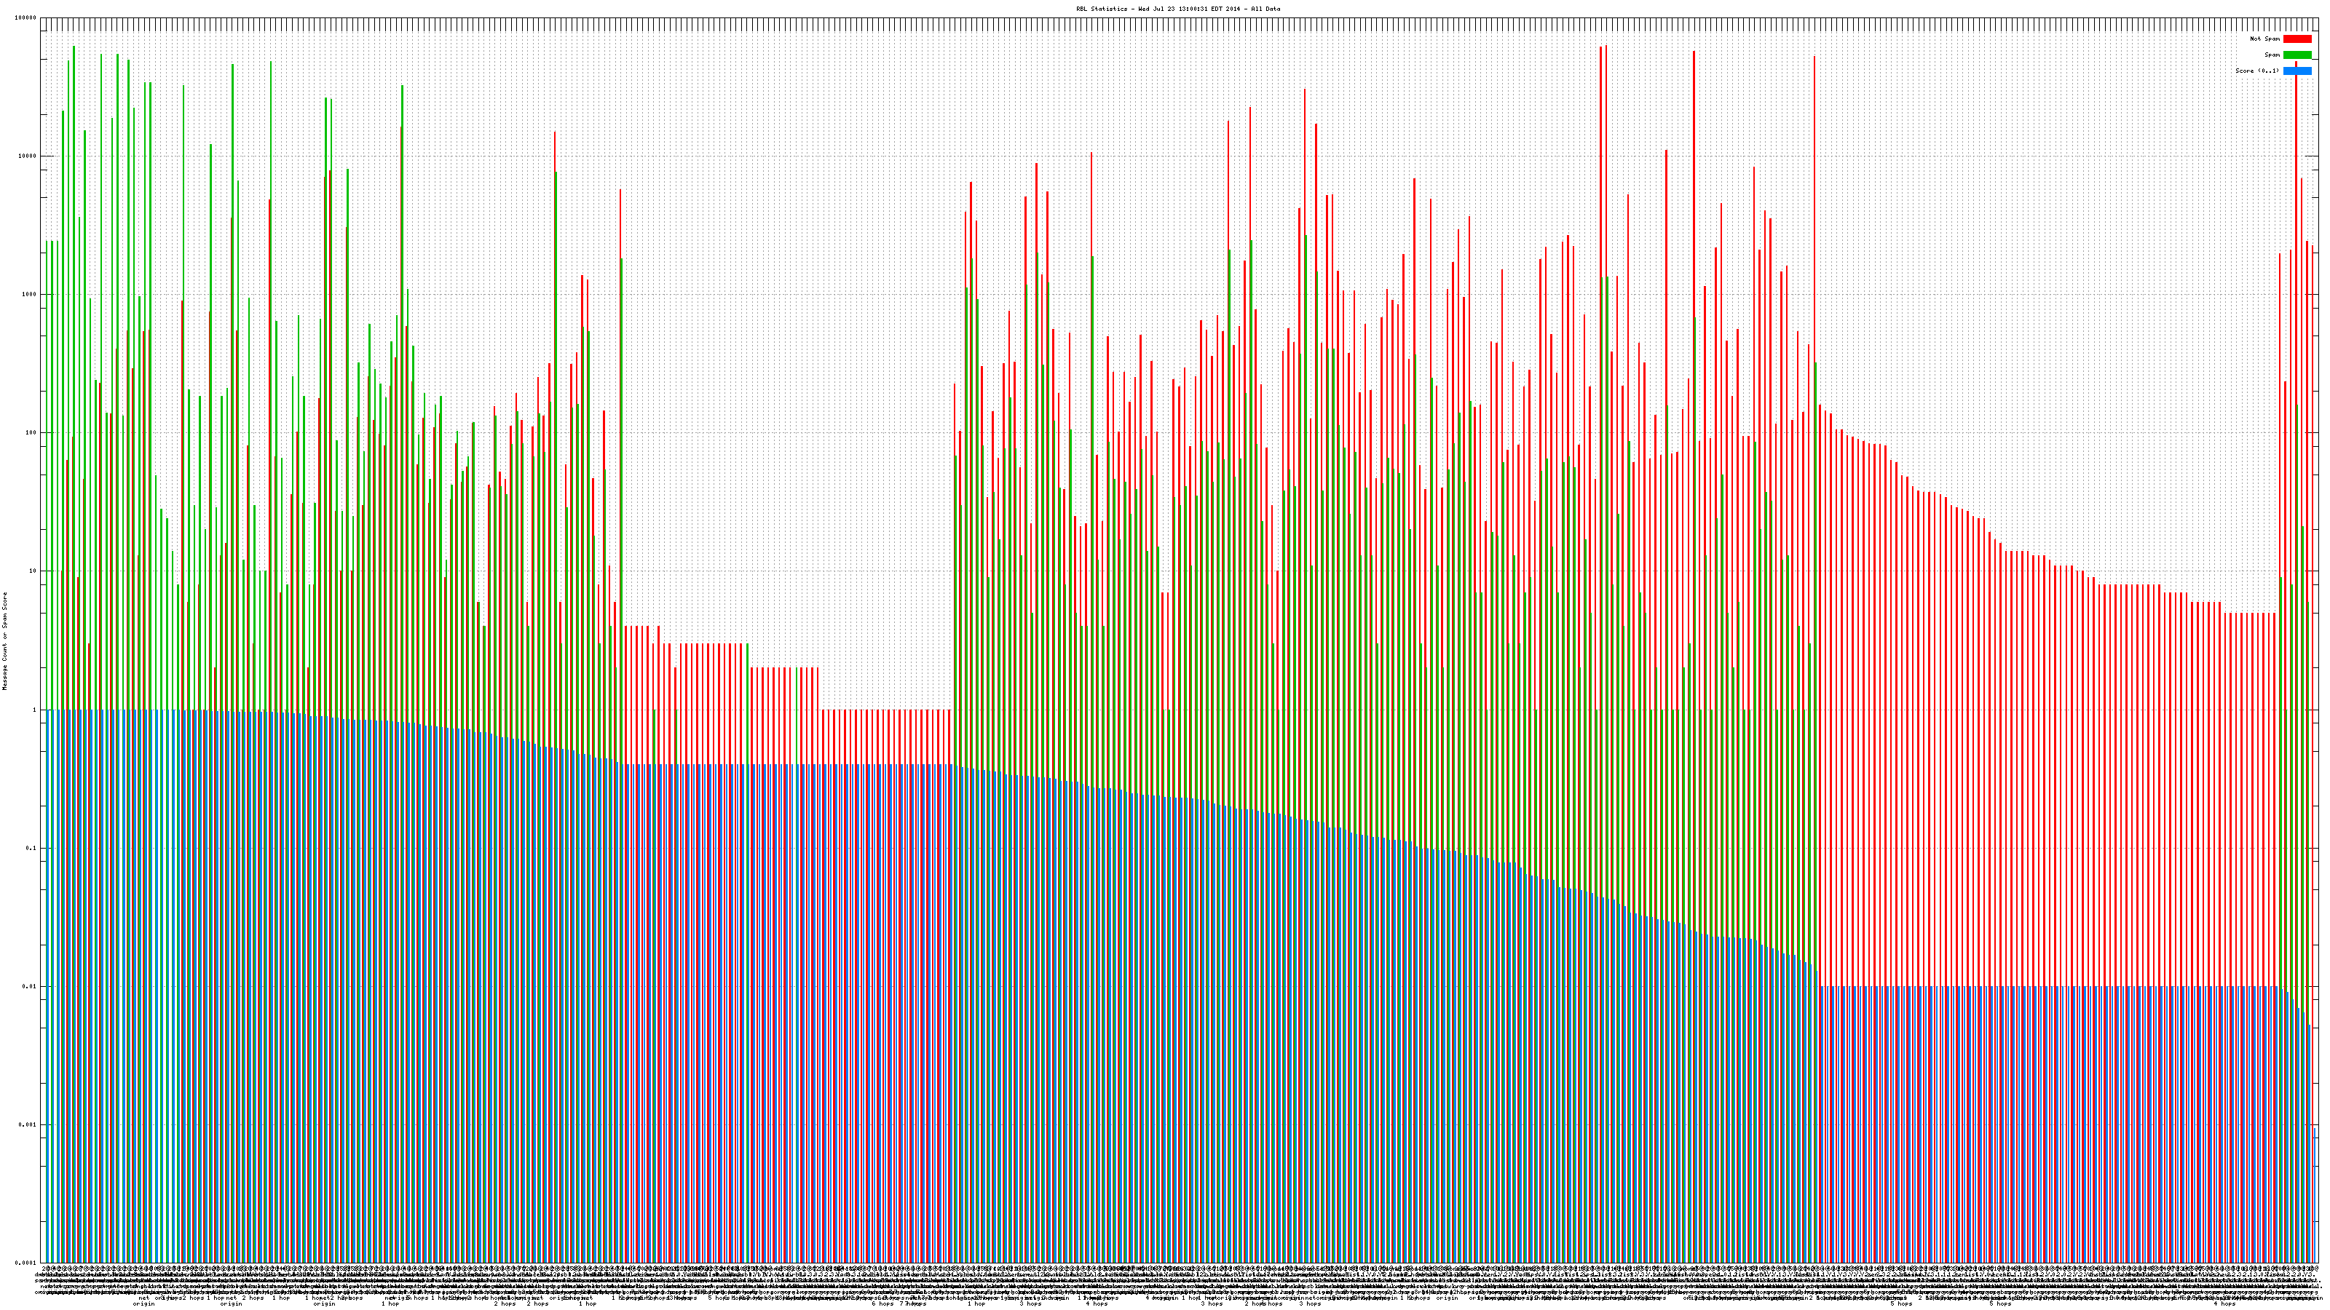Click the 1000 y-axis tick label
This screenshot has width=2330, height=1310.
29,295
